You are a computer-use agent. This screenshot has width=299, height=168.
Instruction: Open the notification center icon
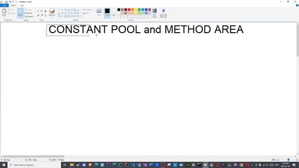pyautogui.click(x=294, y=165)
